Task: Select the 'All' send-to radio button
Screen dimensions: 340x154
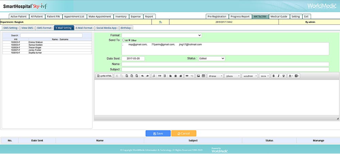Action: coord(123,40)
